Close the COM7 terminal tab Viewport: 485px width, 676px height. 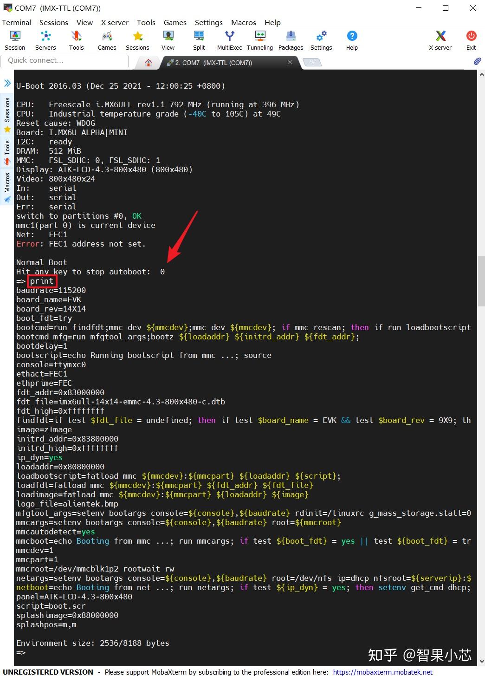[x=290, y=62]
